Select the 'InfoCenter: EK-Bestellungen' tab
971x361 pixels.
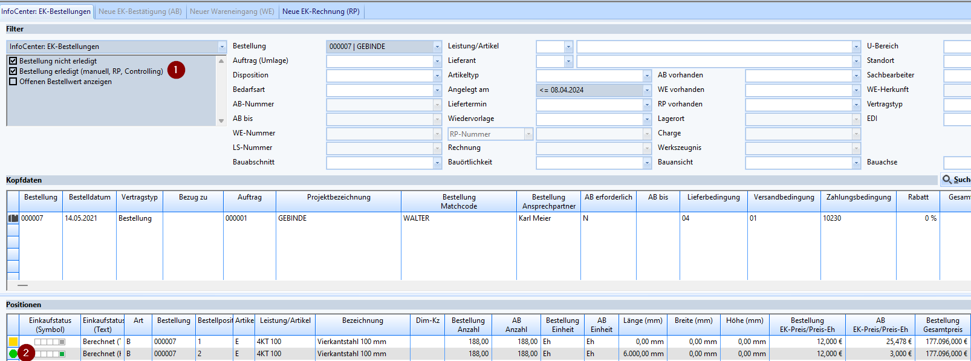point(46,11)
